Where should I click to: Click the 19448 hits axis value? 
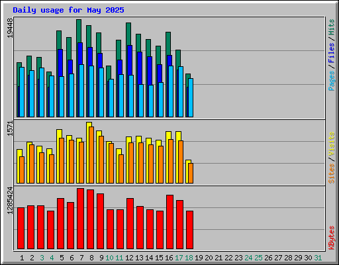tap(10, 28)
